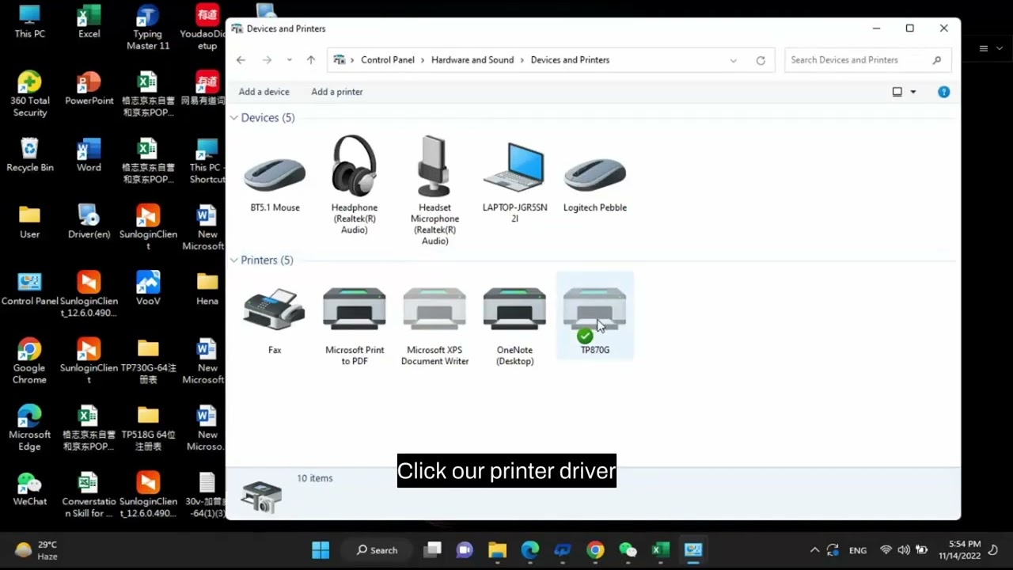The width and height of the screenshot is (1013, 570).
Task: Open the This PC desktop icon
Action: (x=29, y=21)
